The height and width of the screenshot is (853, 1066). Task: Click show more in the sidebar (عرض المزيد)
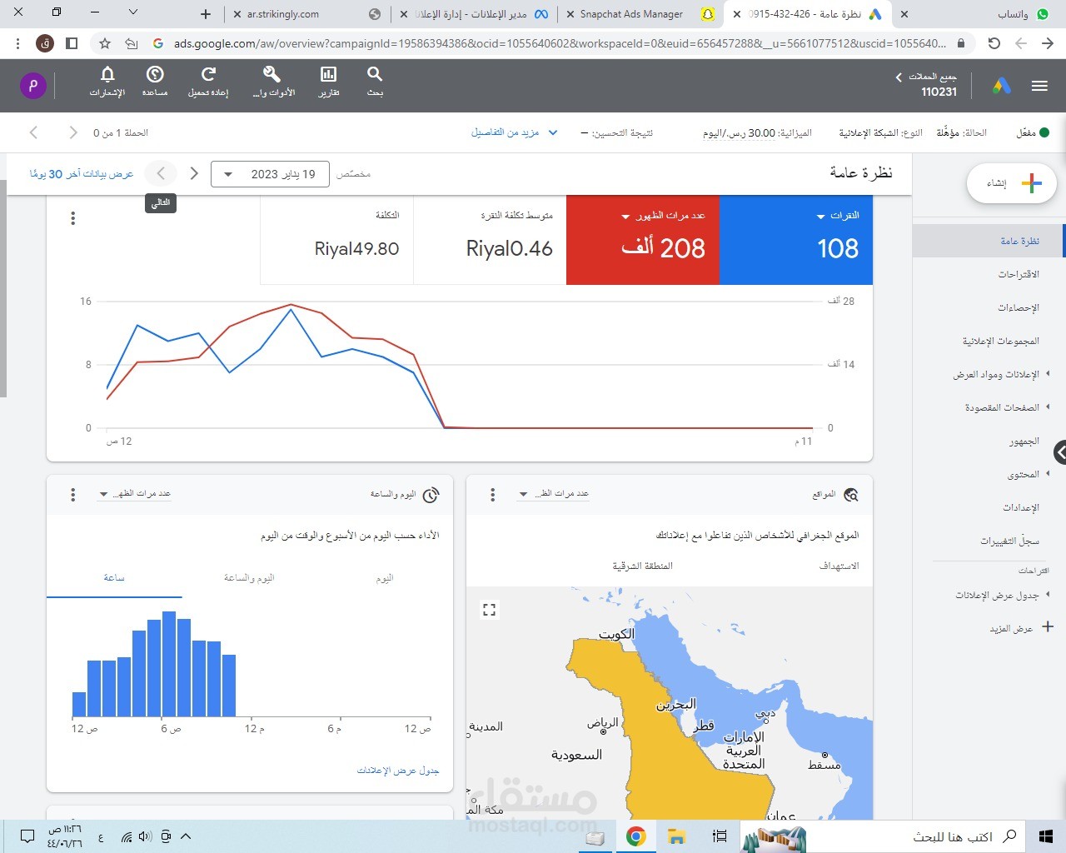tap(1021, 628)
